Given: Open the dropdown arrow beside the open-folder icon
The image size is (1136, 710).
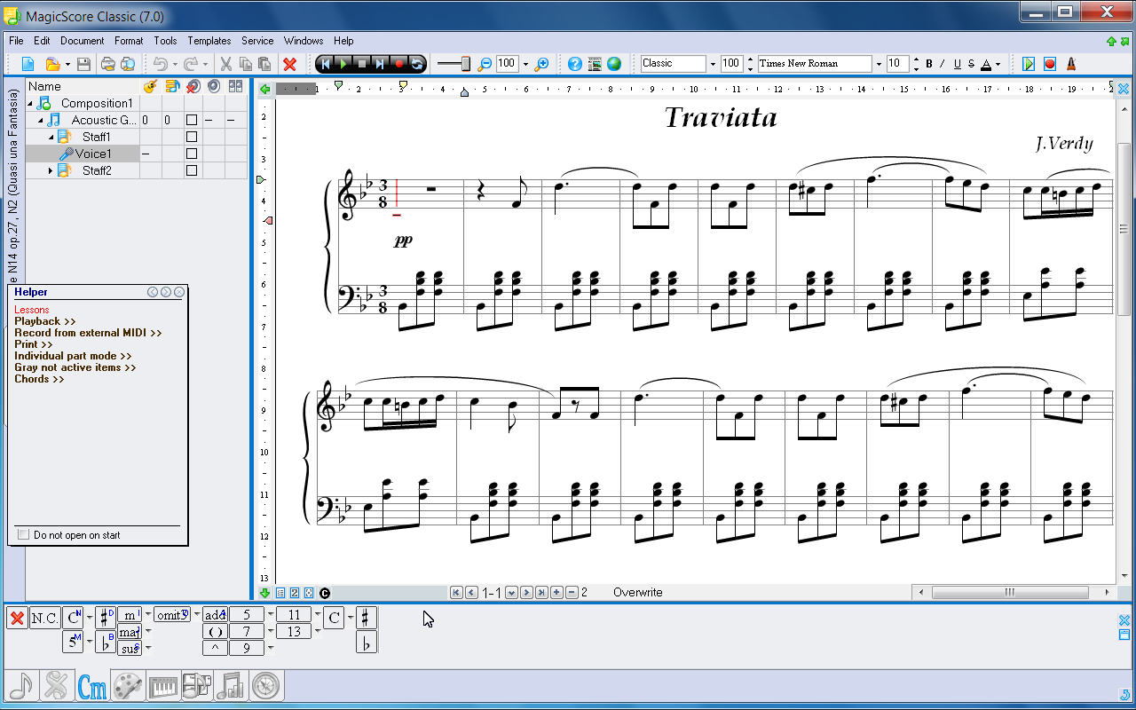Looking at the screenshot, I should [67, 64].
